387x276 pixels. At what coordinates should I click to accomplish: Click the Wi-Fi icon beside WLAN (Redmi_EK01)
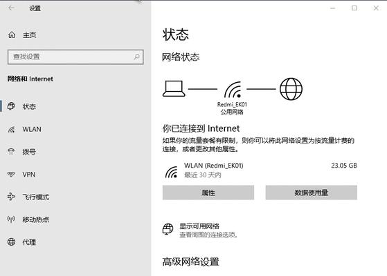[171, 172]
